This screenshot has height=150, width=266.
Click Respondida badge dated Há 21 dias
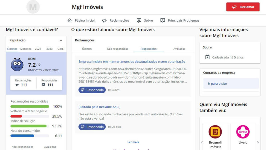pyautogui.click(x=92, y=127)
